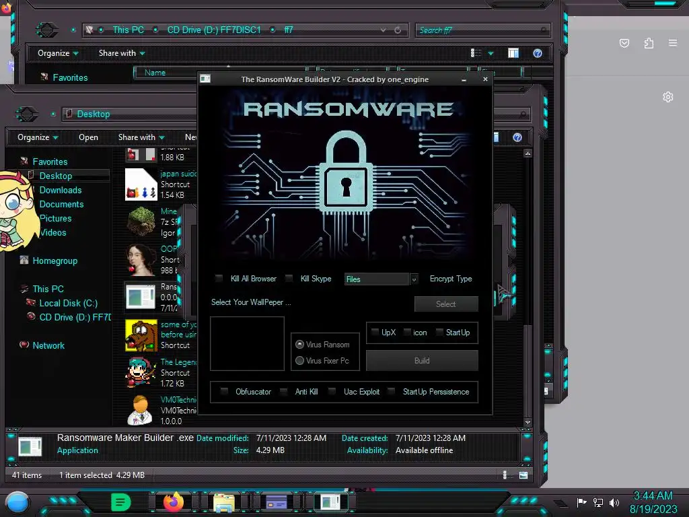Open Organize dropdown in Desktop window

38,137
